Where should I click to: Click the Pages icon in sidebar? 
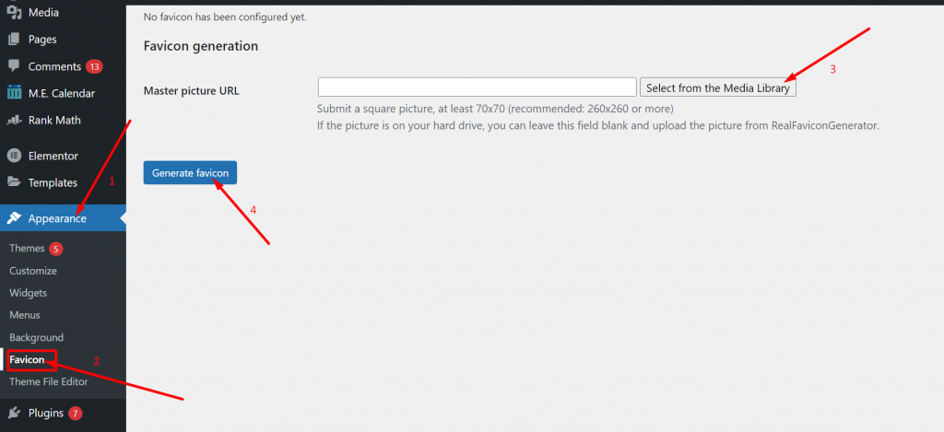click(14, 40)
